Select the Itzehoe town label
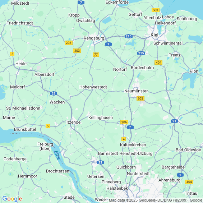Screen dimensions: 203x203 (x=73, y=122)
